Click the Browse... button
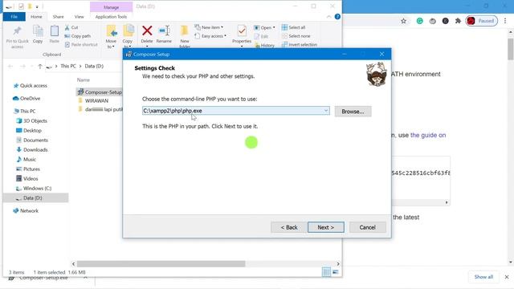 coord(353,112)
